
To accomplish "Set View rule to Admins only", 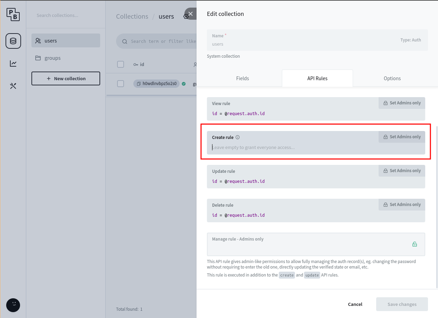I will coord(402,103).
